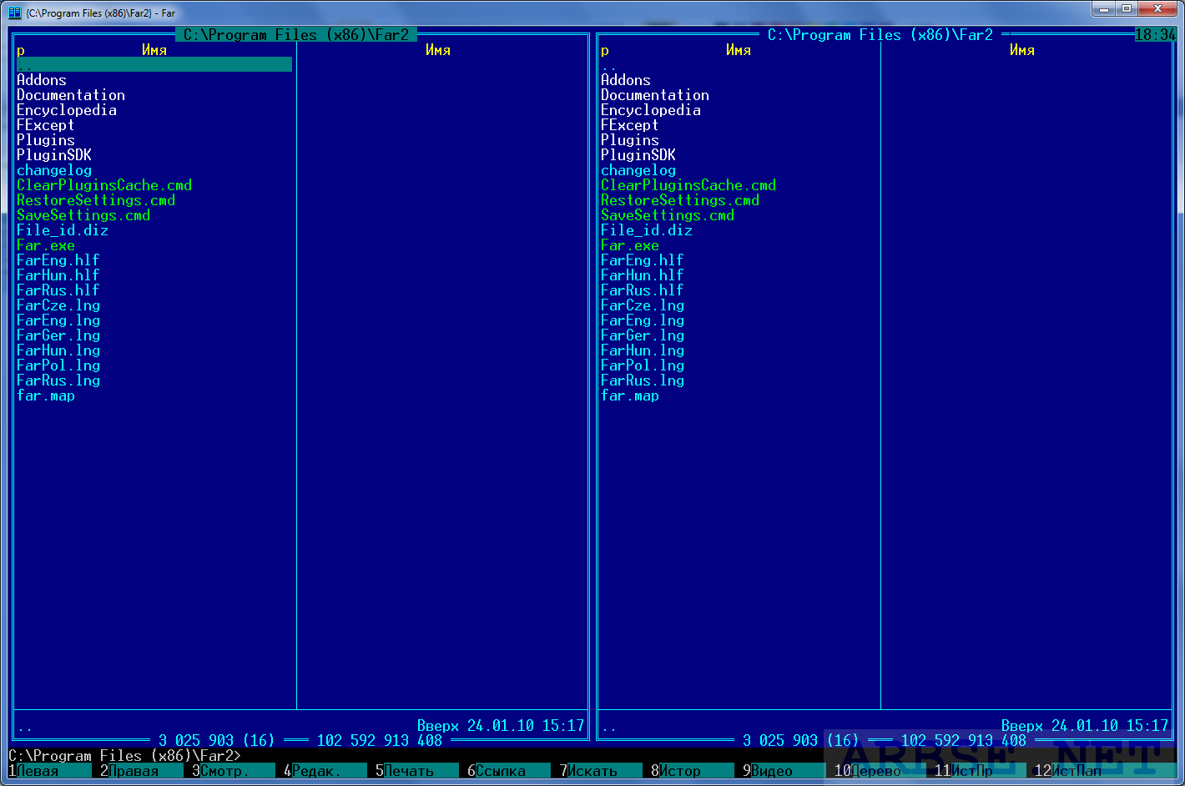Select far.map in left panel

[46, 396]
